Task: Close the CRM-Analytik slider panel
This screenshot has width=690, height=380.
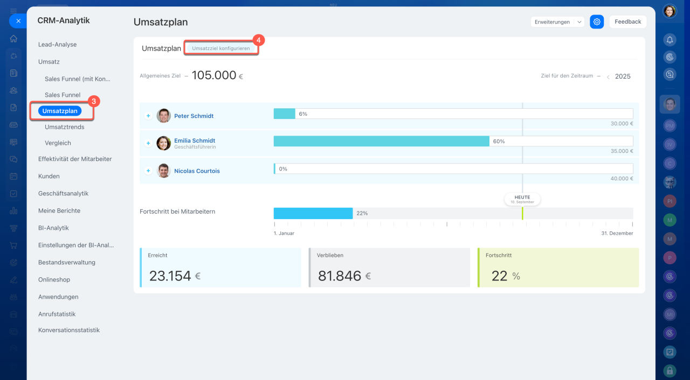Action: point(18,21)
